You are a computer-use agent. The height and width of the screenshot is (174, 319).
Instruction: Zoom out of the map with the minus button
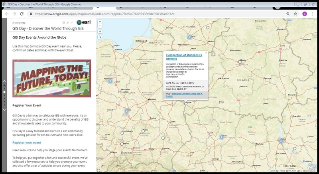pos(100,26)
